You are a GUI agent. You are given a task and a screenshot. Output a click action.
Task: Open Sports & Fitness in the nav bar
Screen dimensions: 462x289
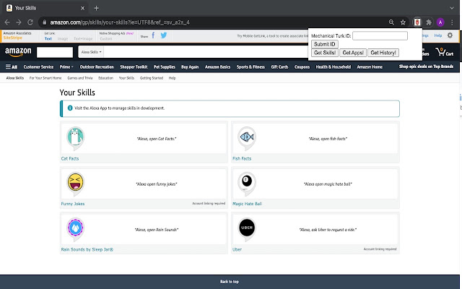tap(250, 67)
